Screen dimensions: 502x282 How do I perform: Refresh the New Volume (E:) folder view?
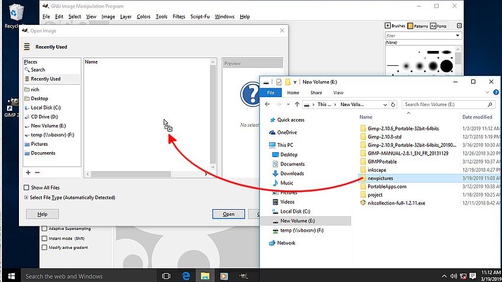click(x=393, y=104)
